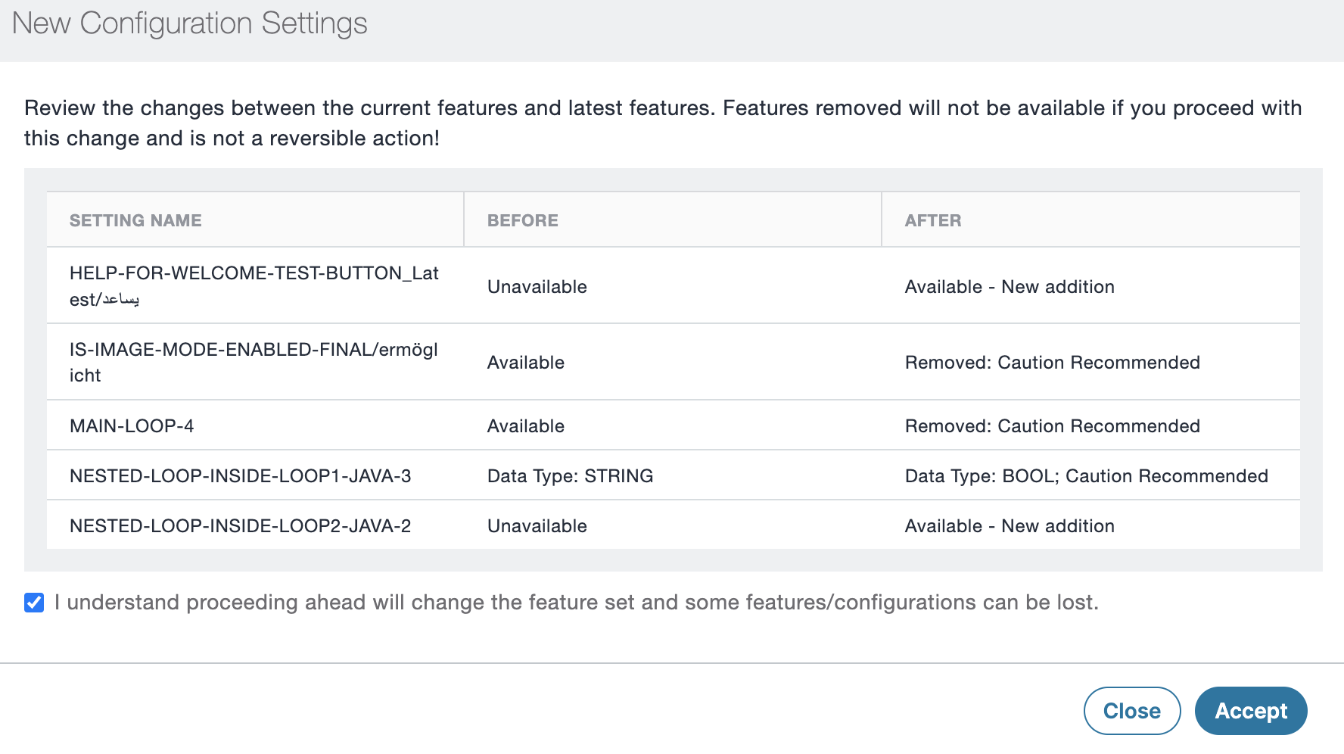Click Available - New addition for HELP-FOR-WELCOME-TEST-BUTTON
This screenshot has width=1344, height=754.
(x=1010, y=286)
